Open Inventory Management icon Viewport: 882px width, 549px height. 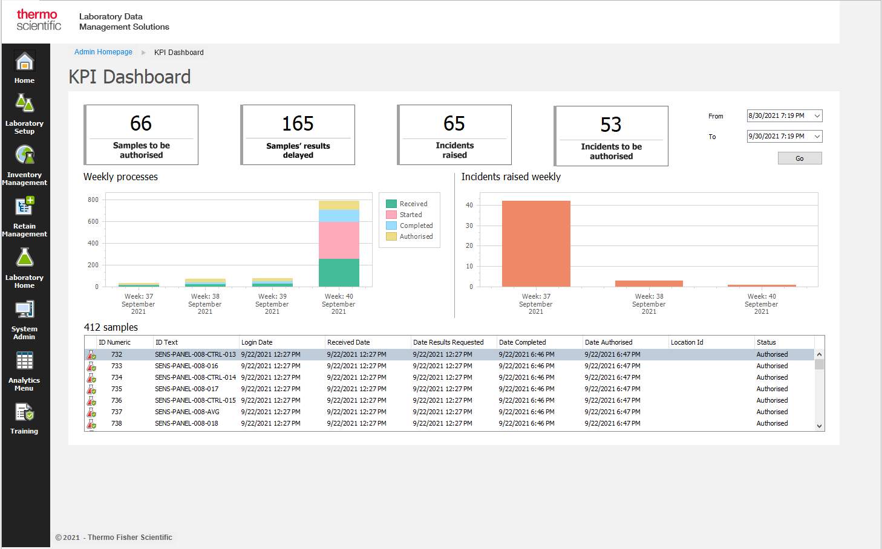(25, 155)
